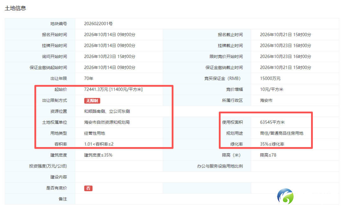Select the '所属行政区' label
341x206 pixels.
[x=232, y=100]
